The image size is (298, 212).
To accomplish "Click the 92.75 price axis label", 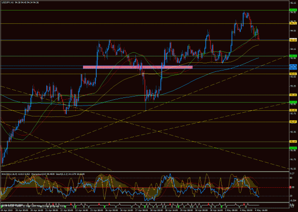I will click(x=293, y=114).
